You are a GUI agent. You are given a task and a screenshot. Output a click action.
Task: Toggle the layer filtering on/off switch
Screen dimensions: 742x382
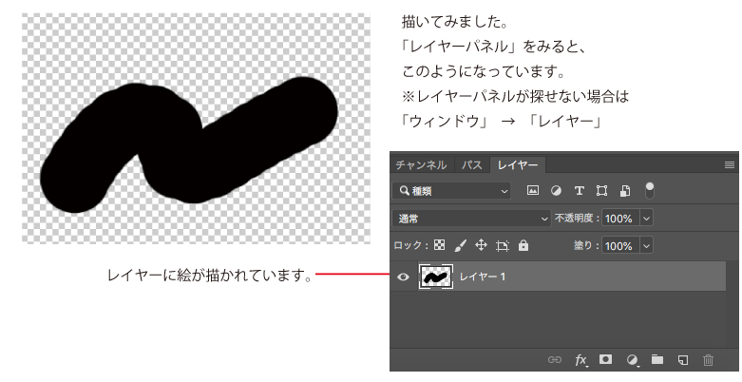pos(650,190)
